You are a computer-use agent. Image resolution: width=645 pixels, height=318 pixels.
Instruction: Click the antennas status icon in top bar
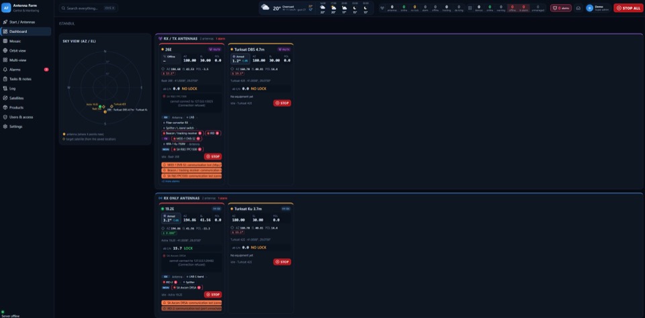(x=382, y=7)
